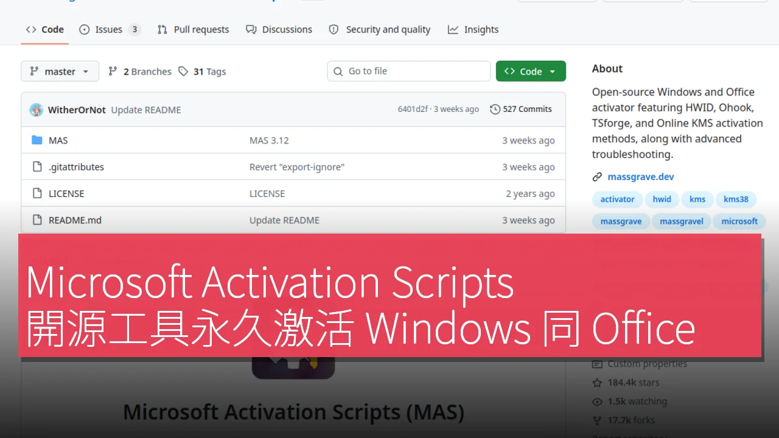This screenshot has width=779, height=438.
Task: Click 2 years ago in LICENSE row
Action: tap(530, 193)
